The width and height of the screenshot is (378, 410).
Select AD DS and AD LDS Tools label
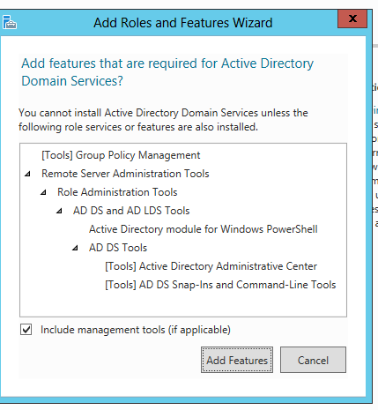(131, 211)
